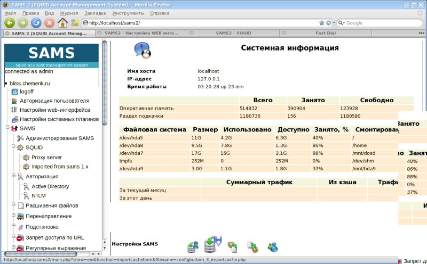Viewport: 427px width, 264px height.
Task: Toggle the Регулярные выражения tree node
Action: (13, 247)
